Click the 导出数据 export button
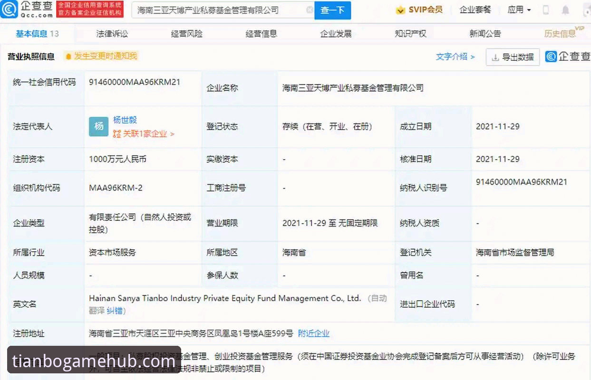 [x=513, y=57]
